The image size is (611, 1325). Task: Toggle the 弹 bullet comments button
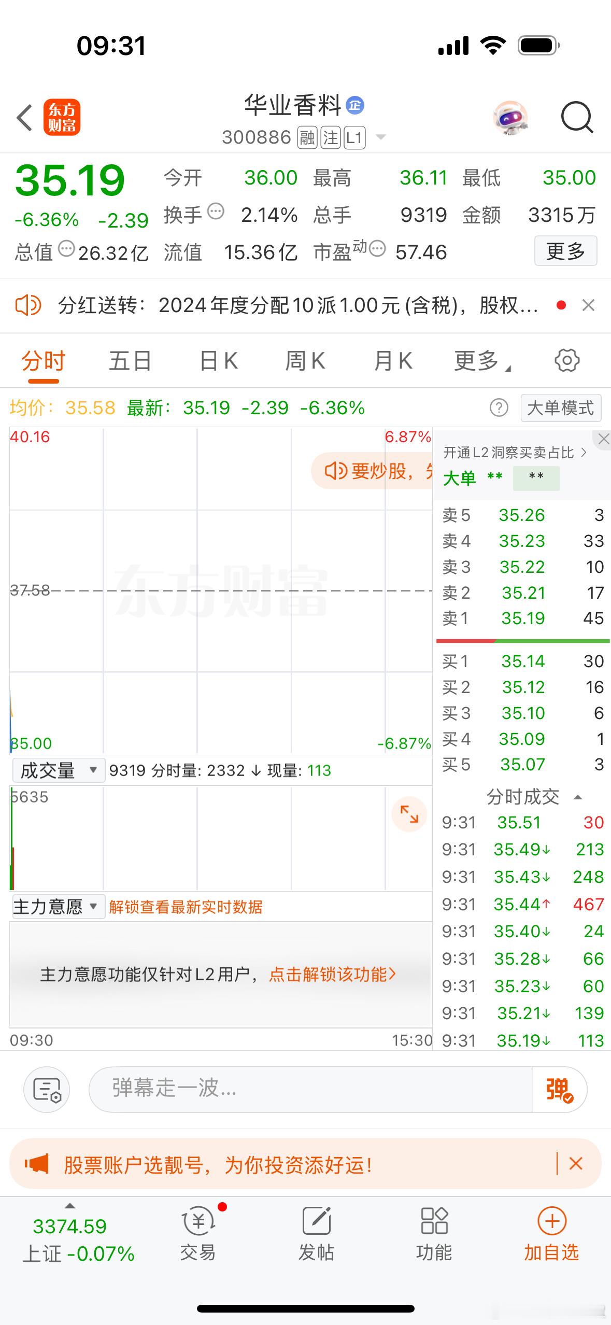pyautogui.click(x=559, y=1089)
